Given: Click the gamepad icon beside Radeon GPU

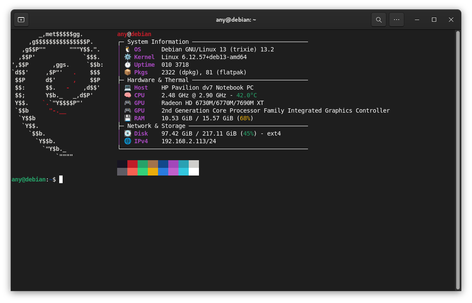Looking at the screenshot, I should [128, 103].
